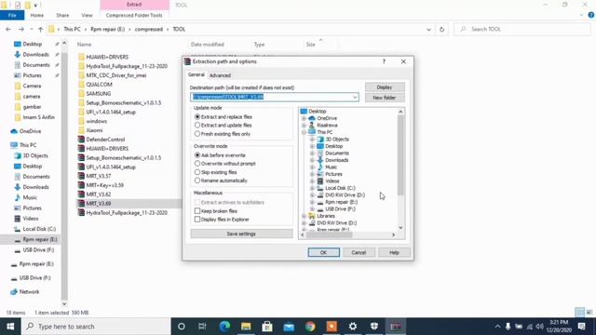The width and height of the screenshot is (596, 335).
Task: Go back in Explorer navigation
Action: 8,29
